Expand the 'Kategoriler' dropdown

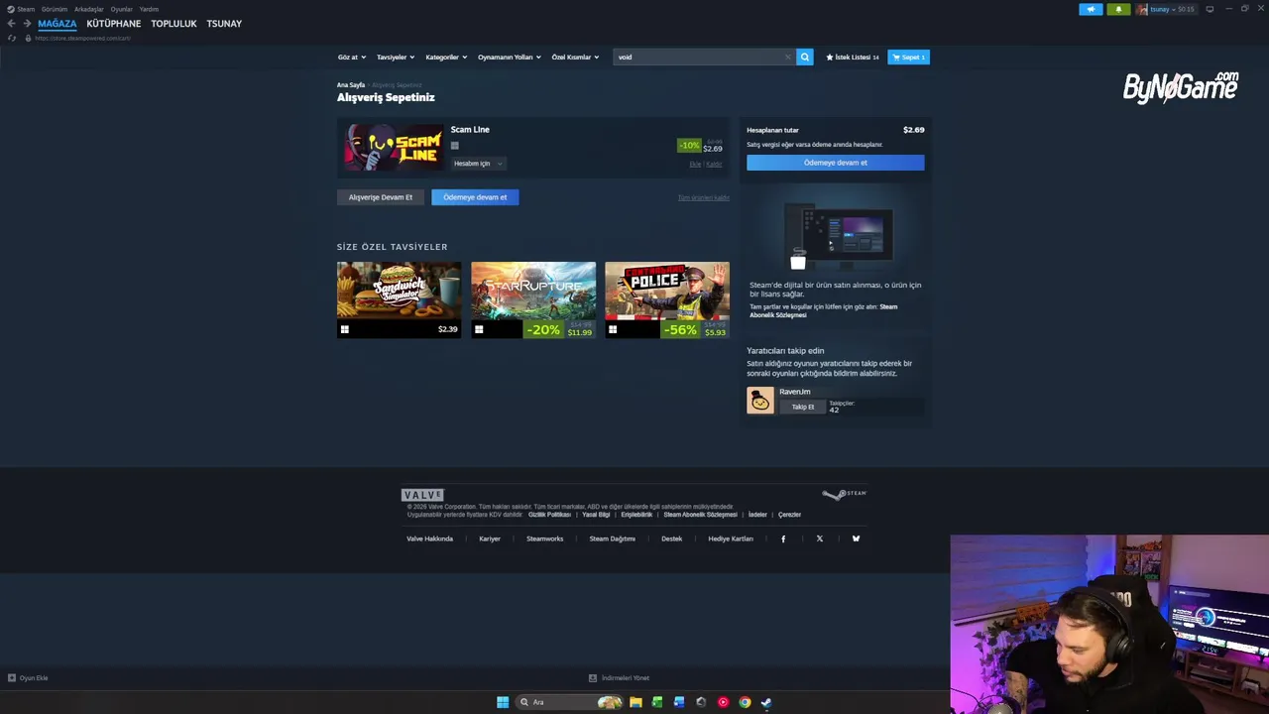click(x=446, y=58)
